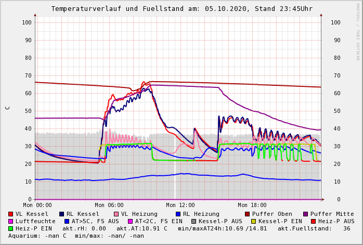The height and width of the screenshot is (245, 363).
Task: Click the green Heiz-P EIN legend swatch
Action: pos(11,228)
